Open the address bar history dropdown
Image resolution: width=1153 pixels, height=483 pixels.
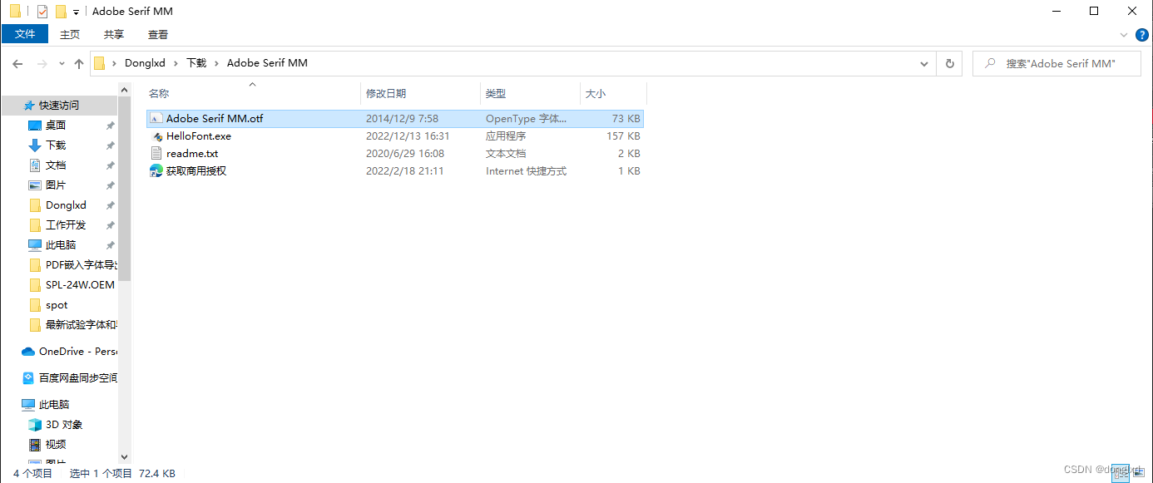pyautogui.click(x=924, y=63)
